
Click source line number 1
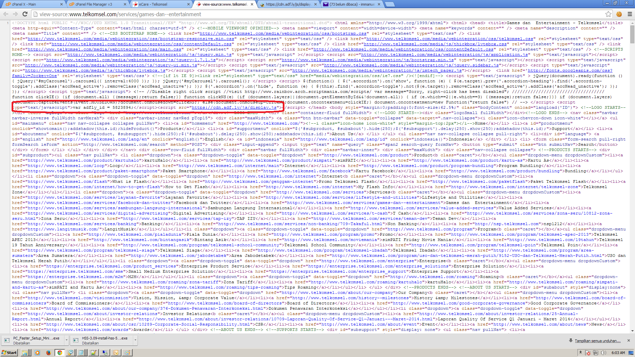tap(8, 23)
